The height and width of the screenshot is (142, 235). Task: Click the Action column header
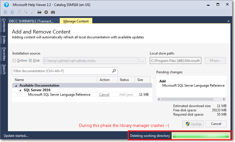coord(108,80)
